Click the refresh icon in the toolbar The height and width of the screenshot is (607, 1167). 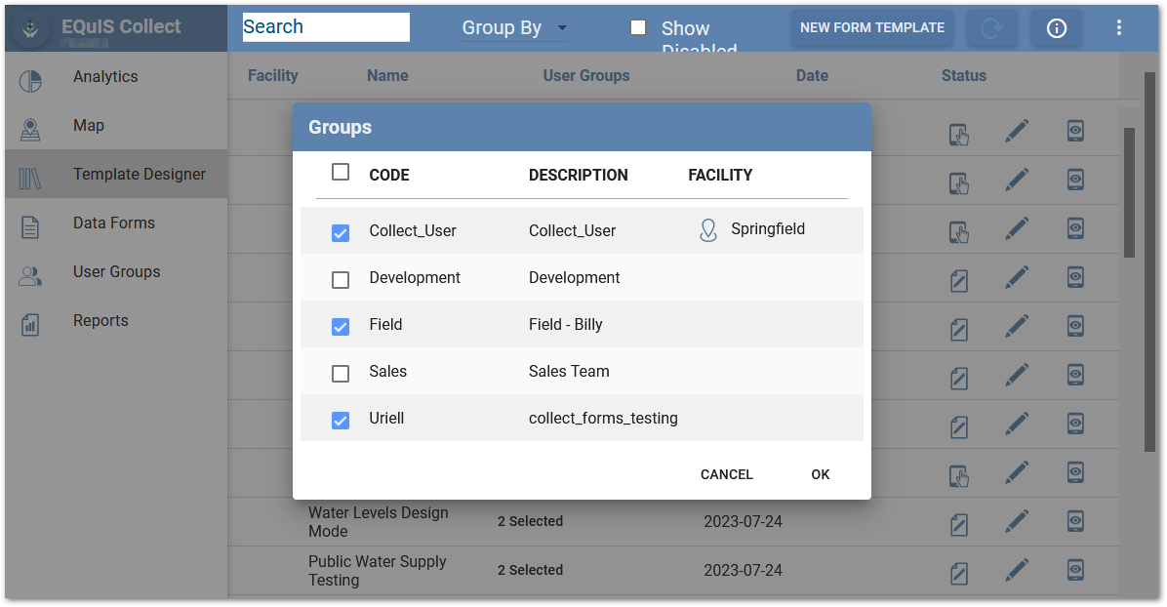[x=992, y=27]
